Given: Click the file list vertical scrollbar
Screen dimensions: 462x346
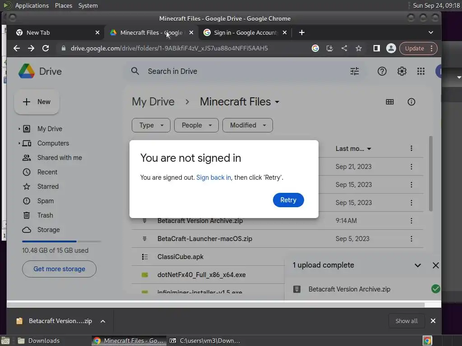Looking at the screenshot, I should click(x=431, y=173).
